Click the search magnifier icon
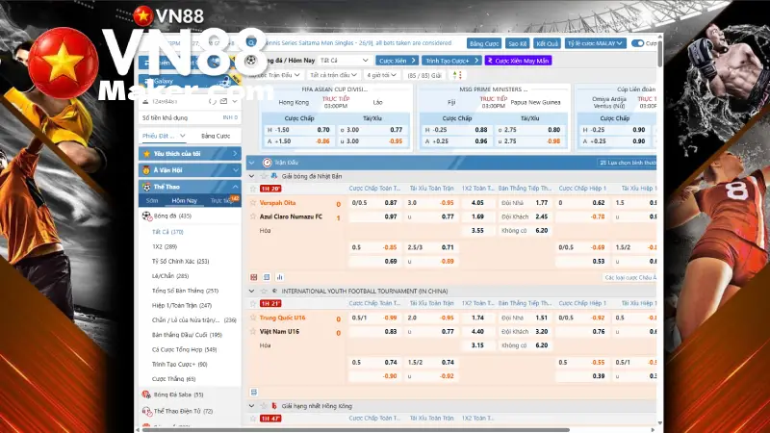 [251, 43]
